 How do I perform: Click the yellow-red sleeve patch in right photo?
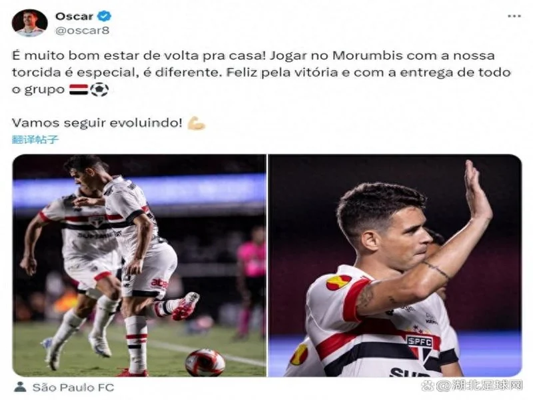click(338, 282)
